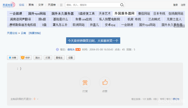Image resolution: width=188 pixels, height=108 pixels.
Task: Open the 文学 nav item
Action: click(41, 5)
